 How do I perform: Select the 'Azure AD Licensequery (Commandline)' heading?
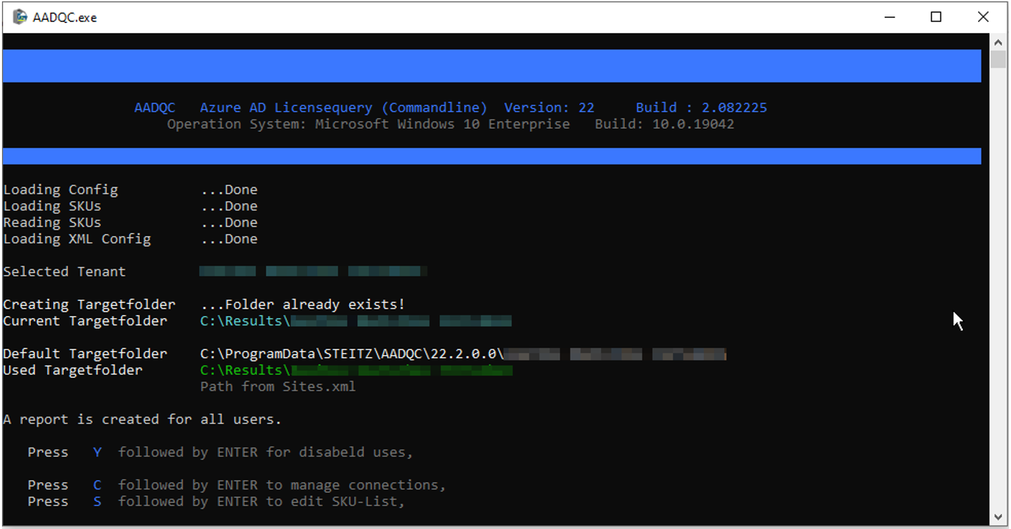pos(343,108)
